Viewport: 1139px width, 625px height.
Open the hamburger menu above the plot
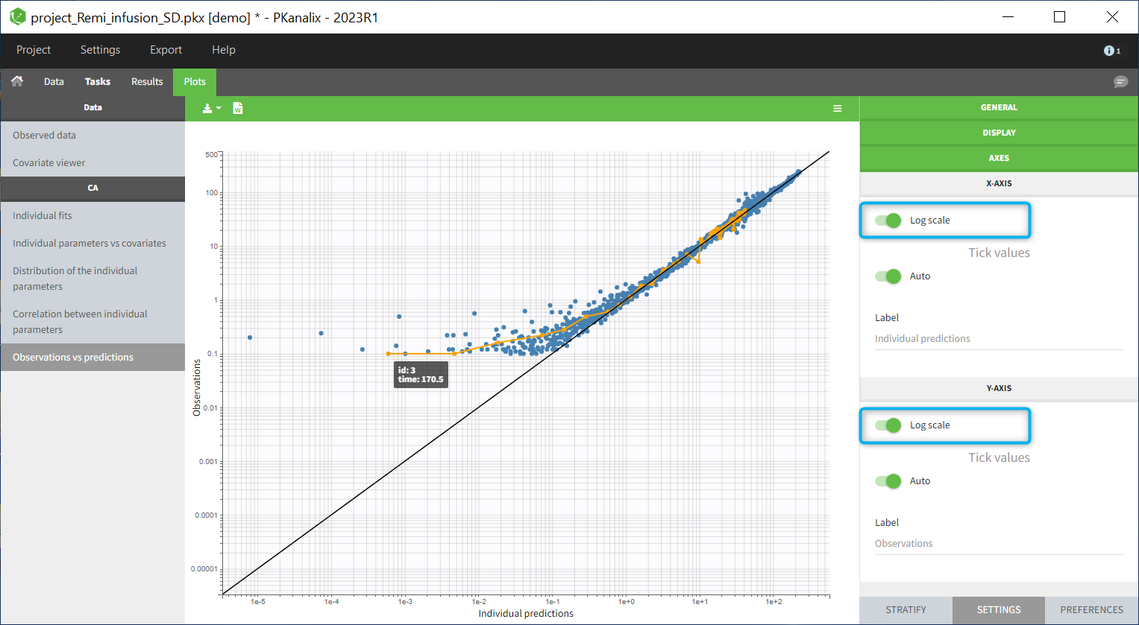pos(838,109)
